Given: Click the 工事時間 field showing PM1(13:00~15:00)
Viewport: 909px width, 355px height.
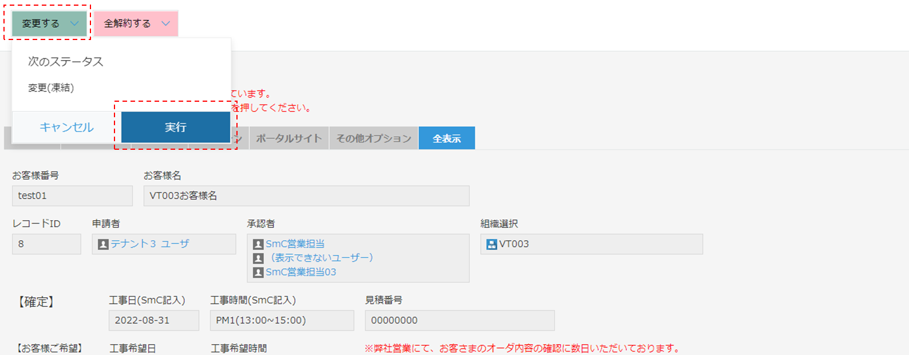Looking at the screenshot, I should coord(282,321).
